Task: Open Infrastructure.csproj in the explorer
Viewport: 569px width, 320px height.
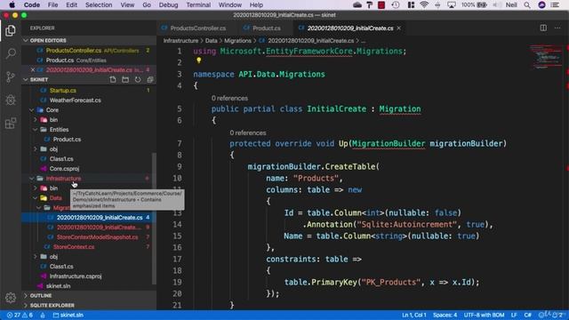Action: 76,276
